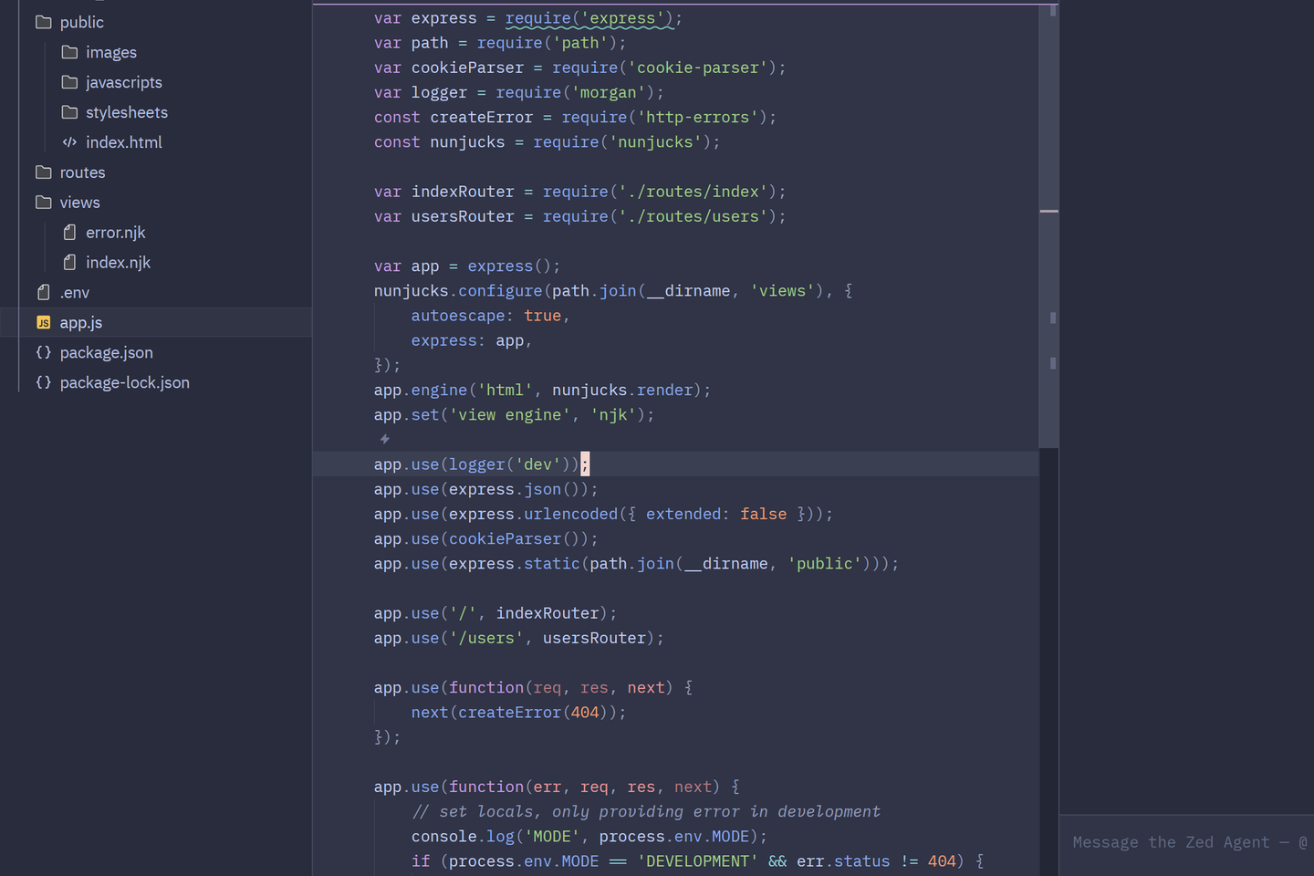Viewport: 1314px width, 876px height.
Task: Open package.json in the project panel
Action: tap(156, 353)
